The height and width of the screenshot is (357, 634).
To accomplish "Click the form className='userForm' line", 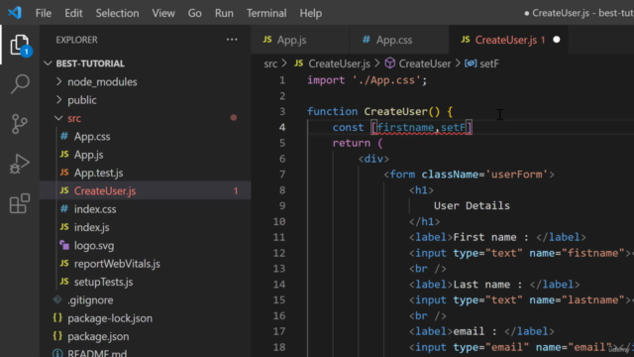I will point(469,175).
